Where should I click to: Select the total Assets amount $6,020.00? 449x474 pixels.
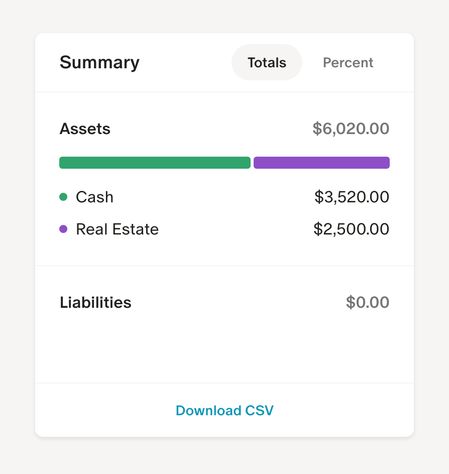point(351,129)
